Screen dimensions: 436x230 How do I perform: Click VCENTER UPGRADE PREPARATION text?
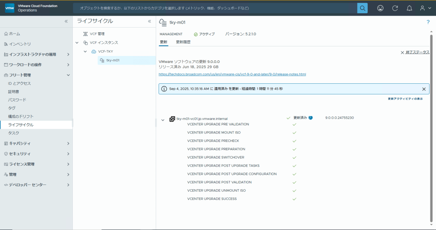216,149
